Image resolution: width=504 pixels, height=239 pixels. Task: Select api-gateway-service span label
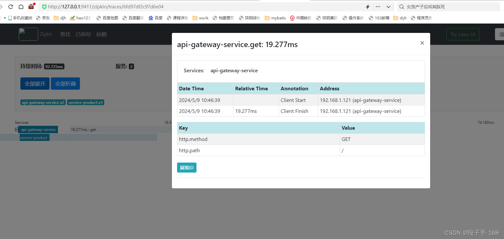38,130
